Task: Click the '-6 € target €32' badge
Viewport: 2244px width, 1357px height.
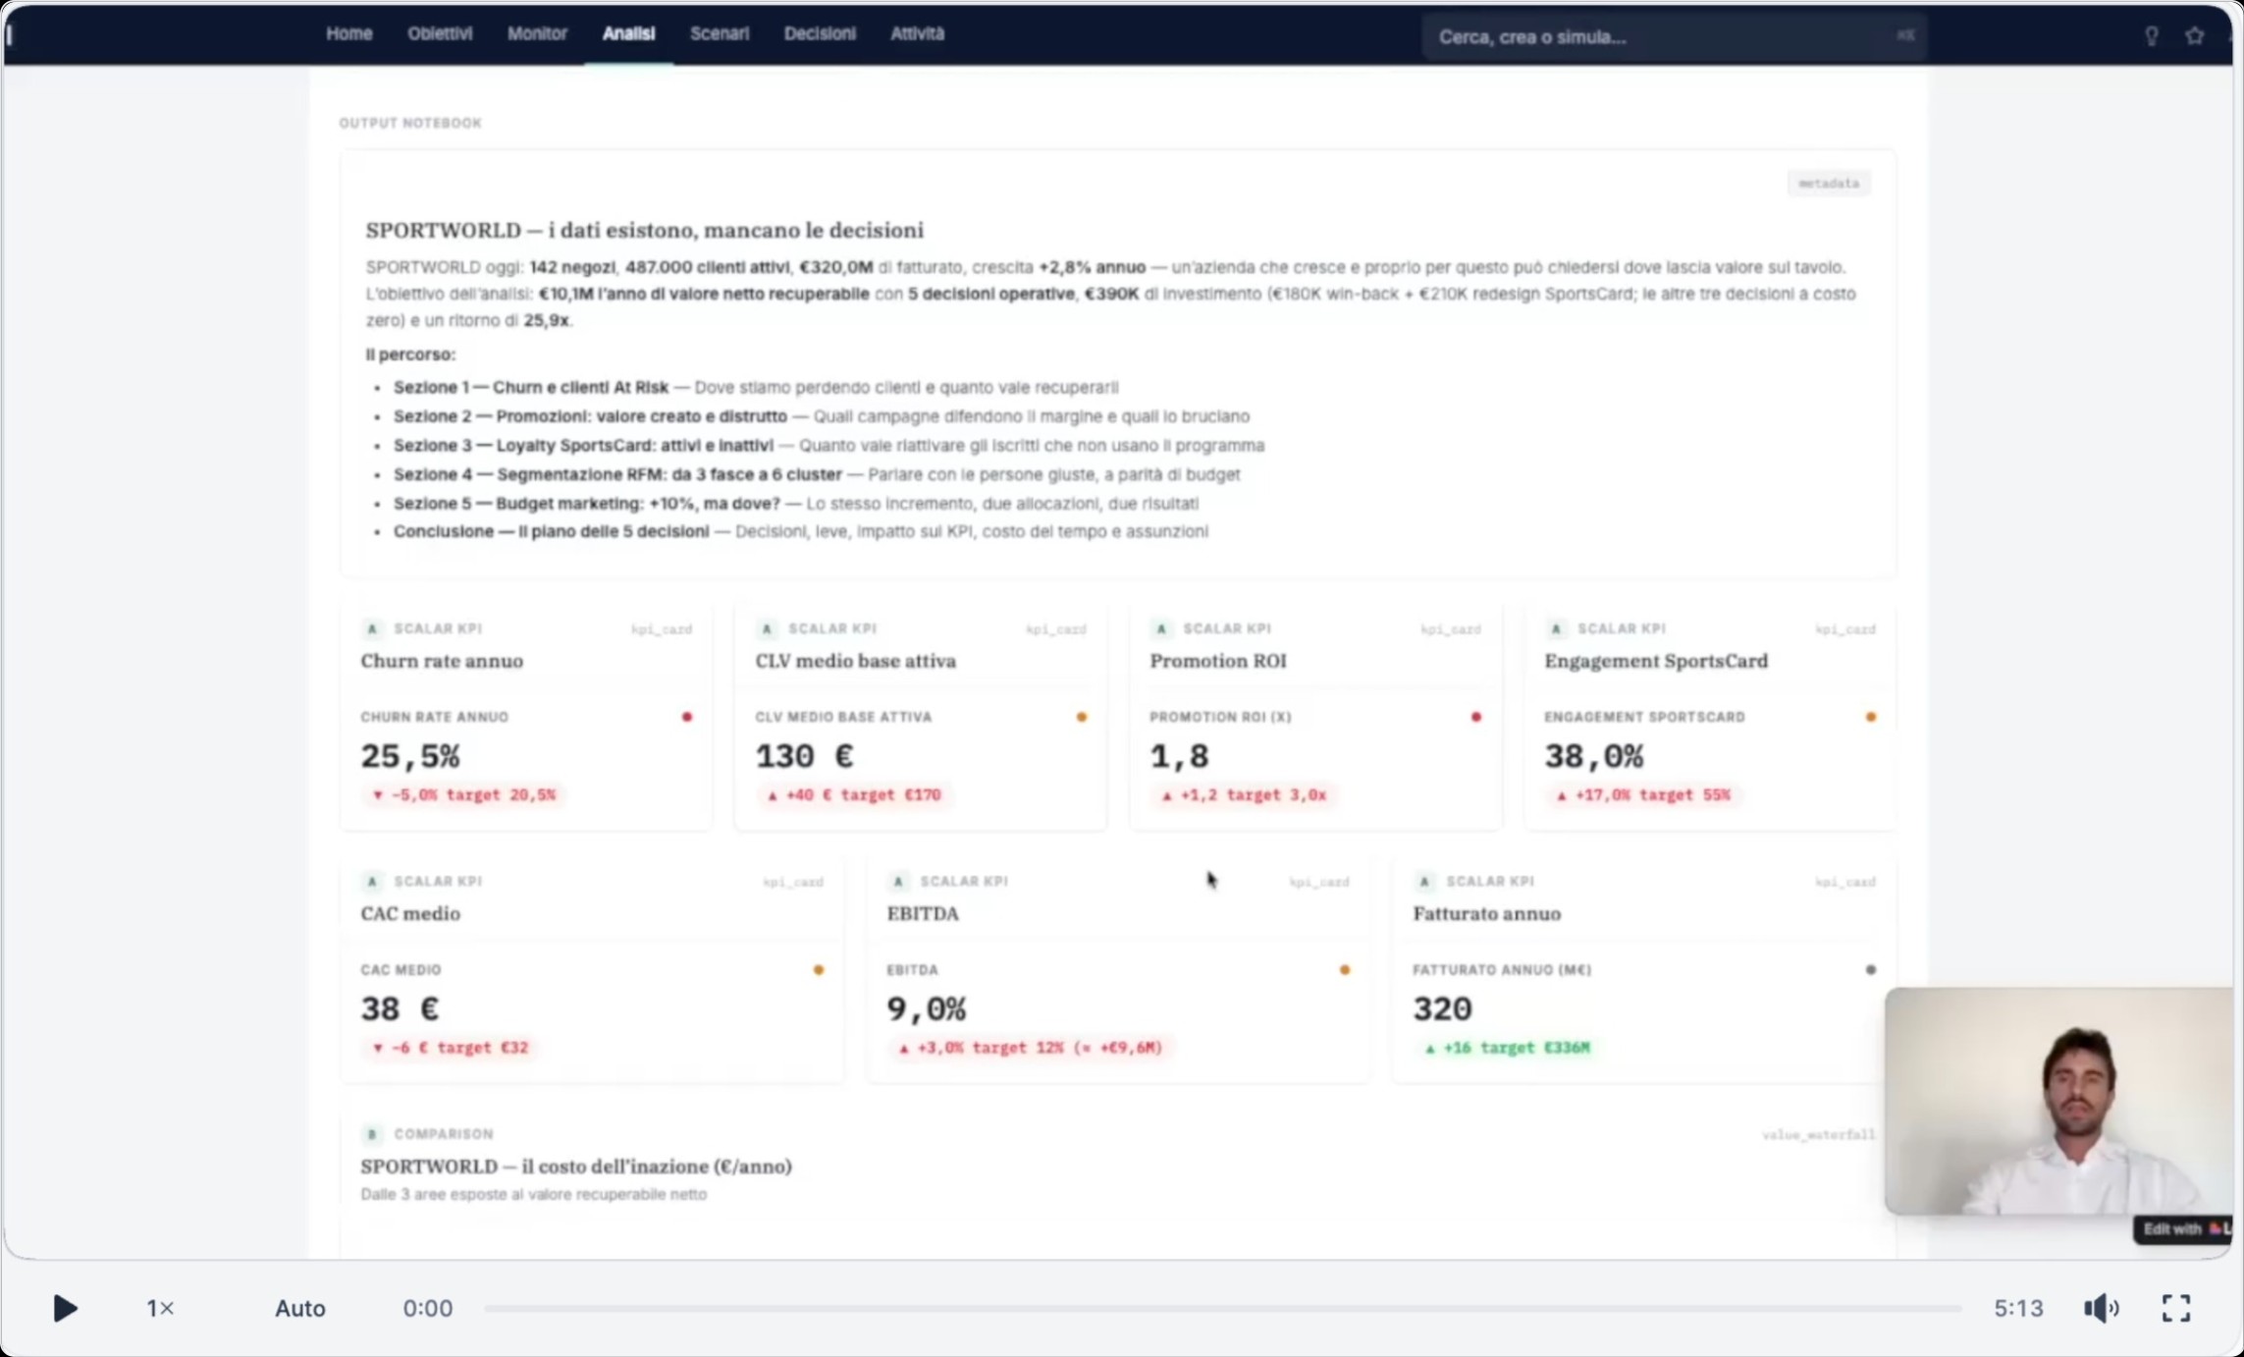Action: coord(450,1048)
